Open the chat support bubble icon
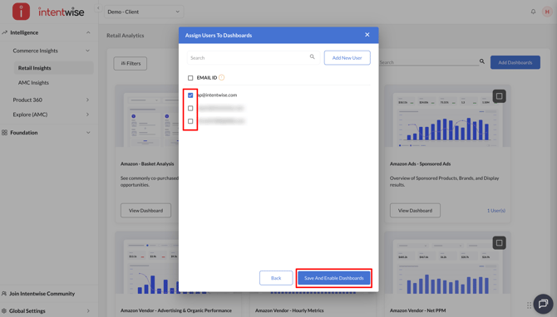The width and height of the screenshot is (557, 317). (x=543, y=304)
